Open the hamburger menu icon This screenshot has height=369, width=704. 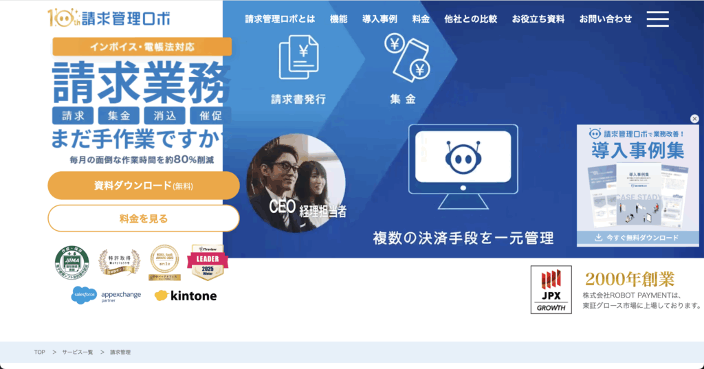click(657, 19)
